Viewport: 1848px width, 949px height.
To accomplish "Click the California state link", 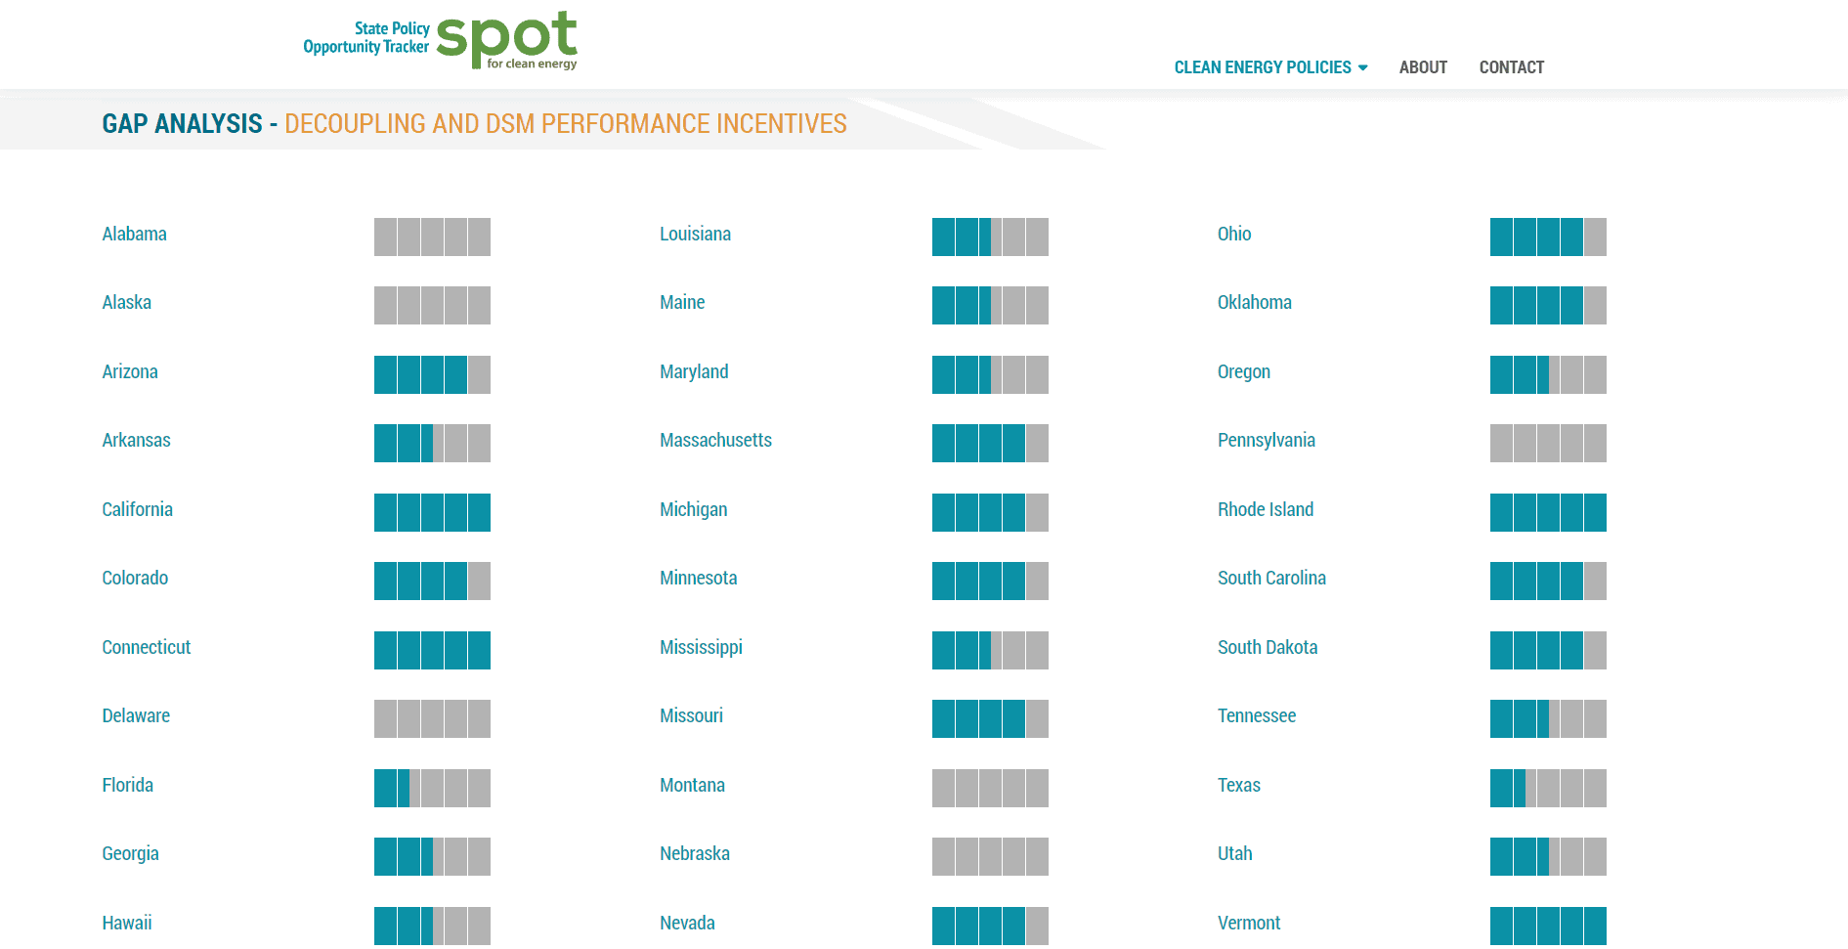I will click(137, 510).
